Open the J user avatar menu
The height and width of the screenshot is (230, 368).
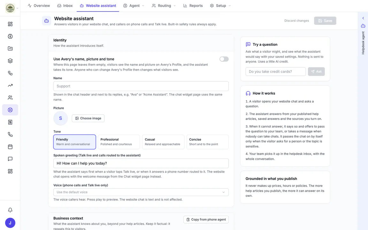pyautogui.click(x=10, y=223)
